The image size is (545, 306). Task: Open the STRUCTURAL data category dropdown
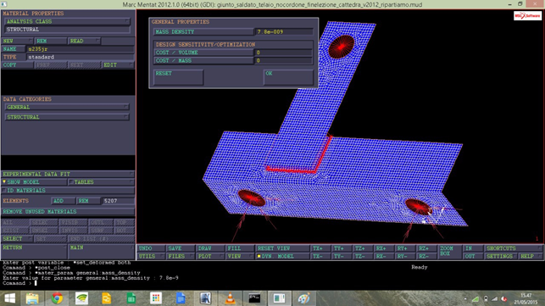pyautogui.click(x=67, y=117)
